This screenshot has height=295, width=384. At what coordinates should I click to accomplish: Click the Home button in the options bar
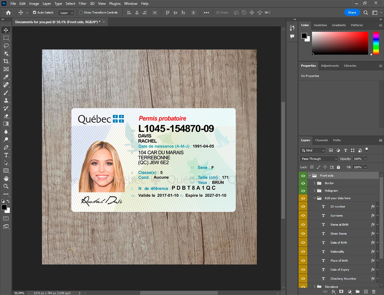[8, 13]
